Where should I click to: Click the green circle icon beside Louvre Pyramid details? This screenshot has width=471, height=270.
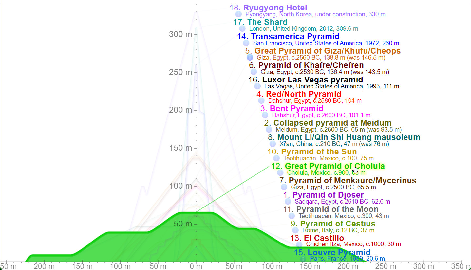tap(303, 259)
